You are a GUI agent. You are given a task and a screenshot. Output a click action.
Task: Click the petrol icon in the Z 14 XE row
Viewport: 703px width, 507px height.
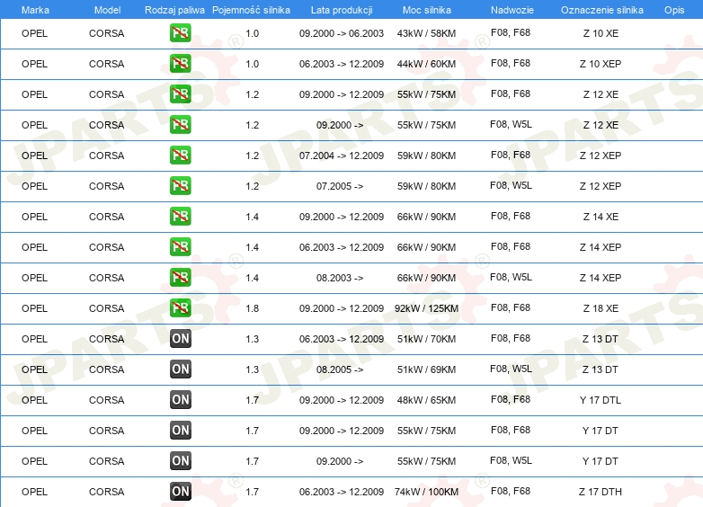(x=180, y=216)
